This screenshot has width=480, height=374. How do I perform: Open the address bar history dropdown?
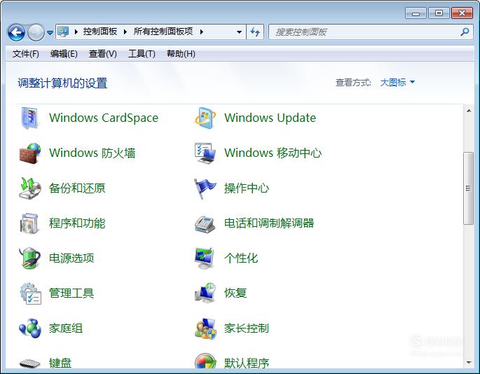click(240, 32)
